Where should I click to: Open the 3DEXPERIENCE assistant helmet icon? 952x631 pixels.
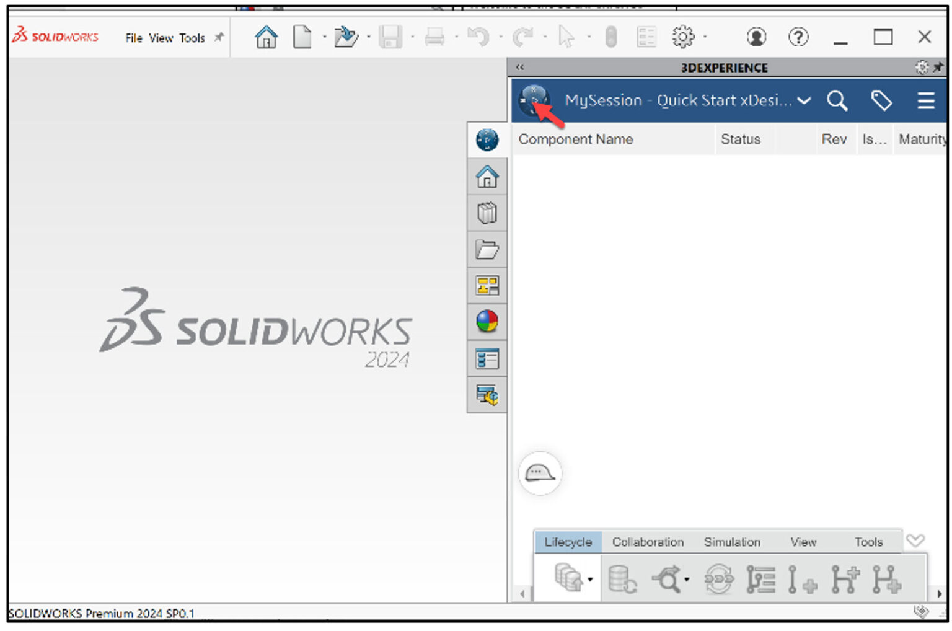(540, 473)
